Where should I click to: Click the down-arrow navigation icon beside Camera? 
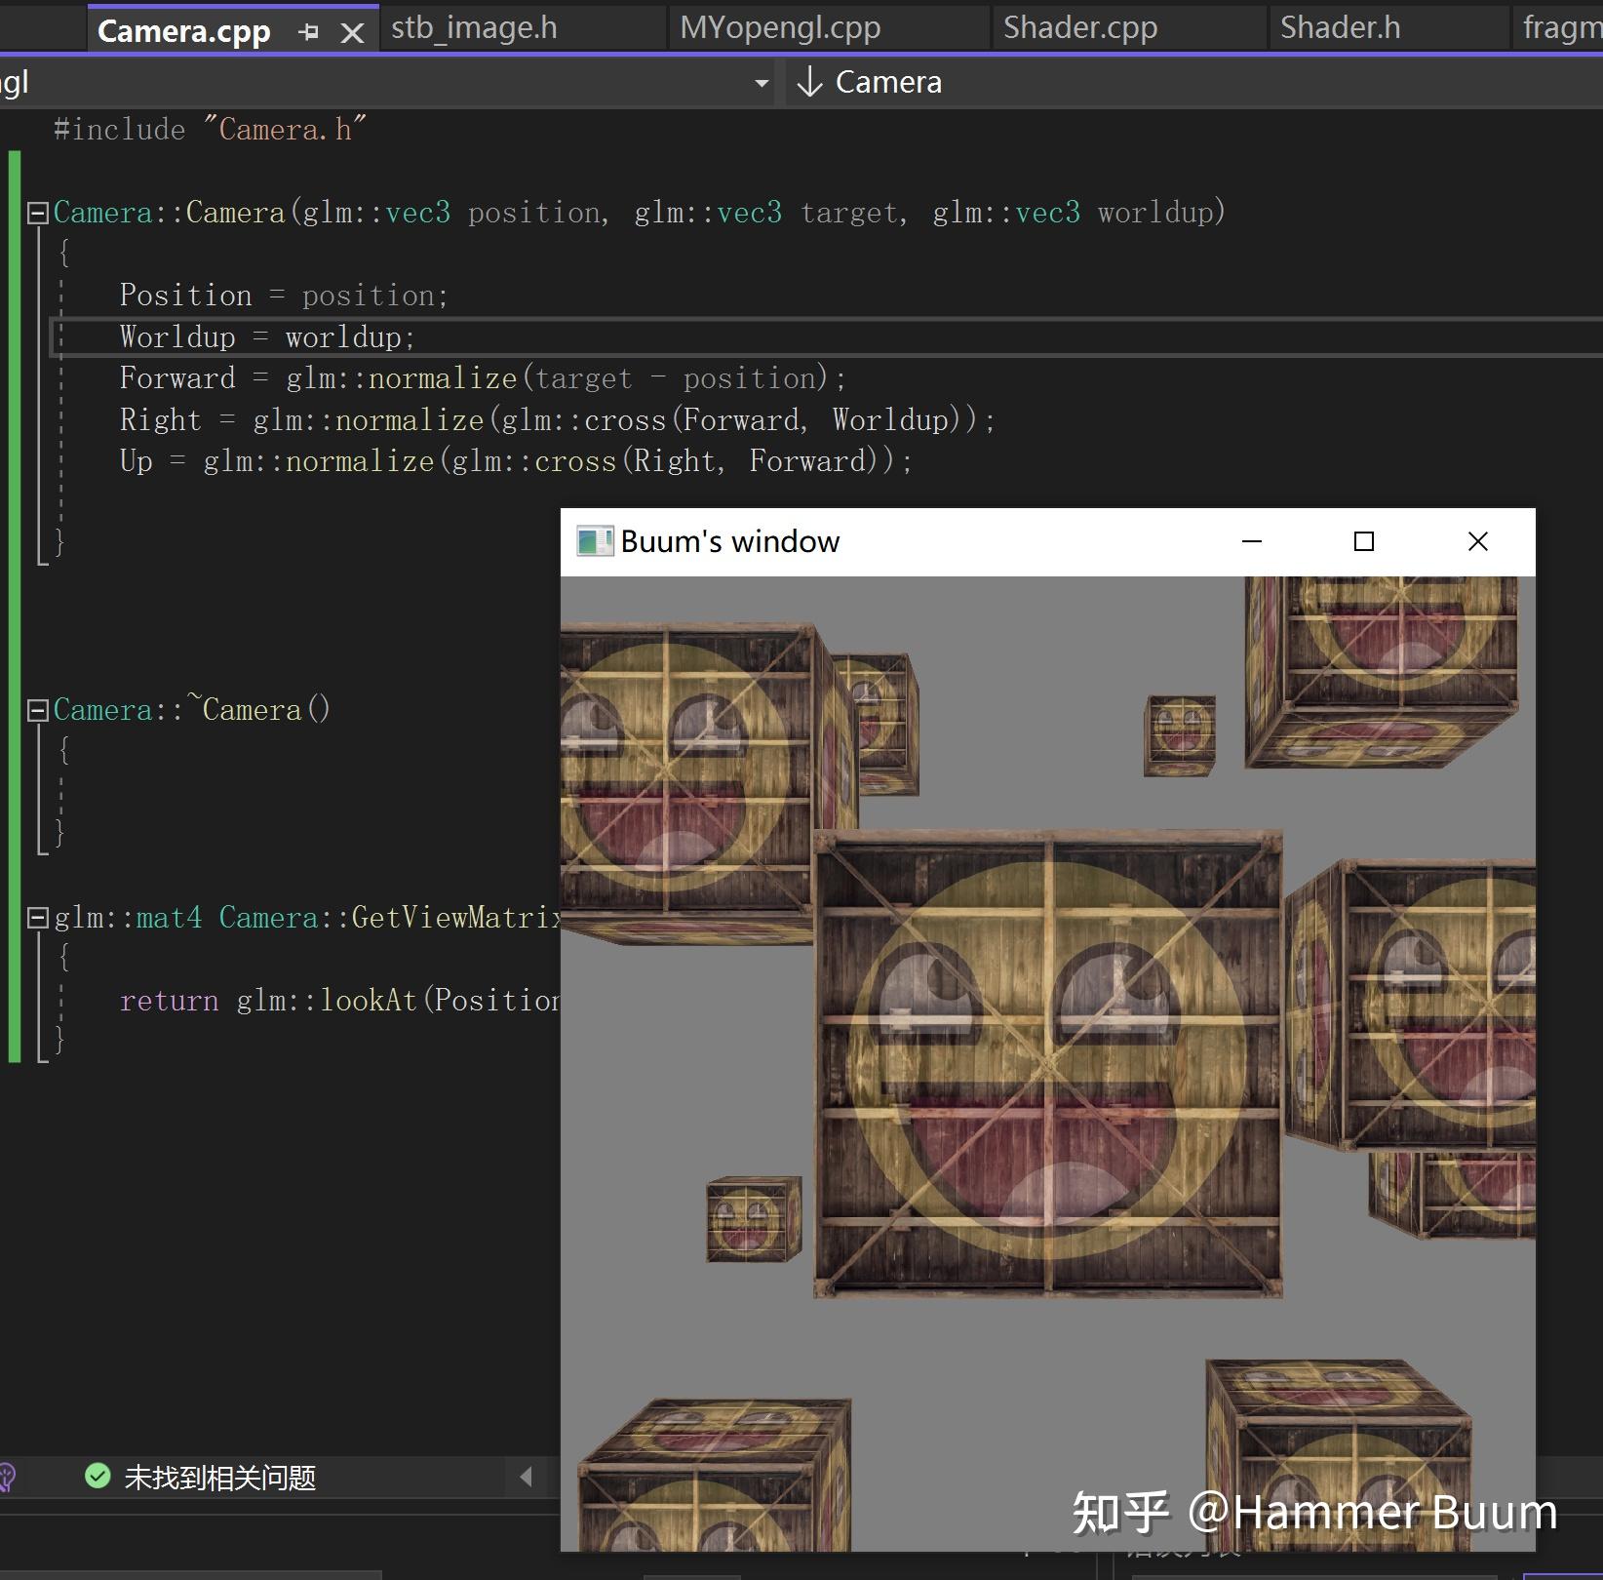point(810,82)
